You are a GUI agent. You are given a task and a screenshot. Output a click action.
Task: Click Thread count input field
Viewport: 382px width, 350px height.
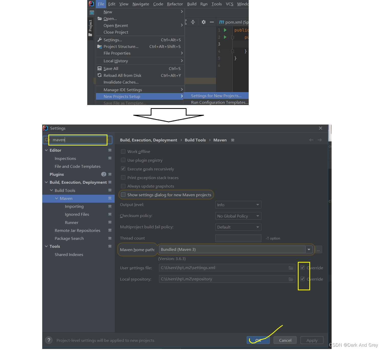(238, 238)
